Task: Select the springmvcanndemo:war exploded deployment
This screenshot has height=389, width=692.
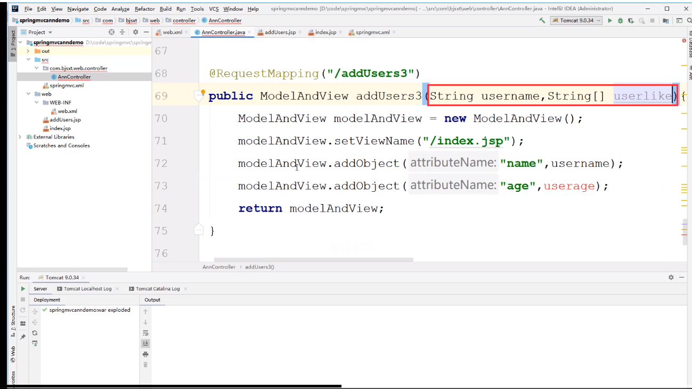Action: pyautogui.click(x=89, y=310)
